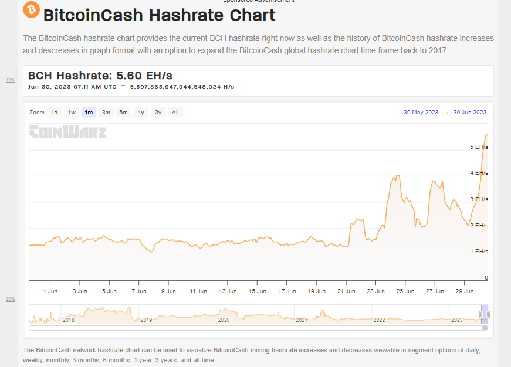Select the 3m zoom range
Screen dimensions: 511x367
coord(106,113)
